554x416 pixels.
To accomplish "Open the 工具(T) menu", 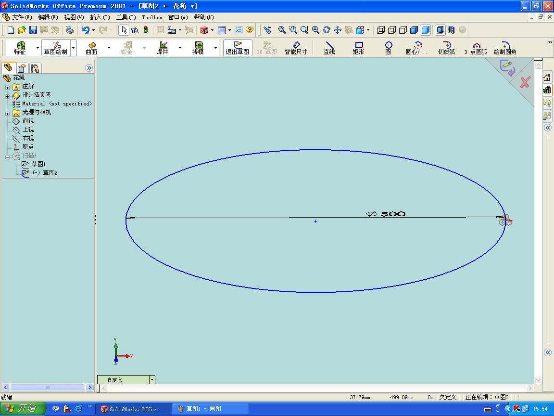I will (126, 17).
